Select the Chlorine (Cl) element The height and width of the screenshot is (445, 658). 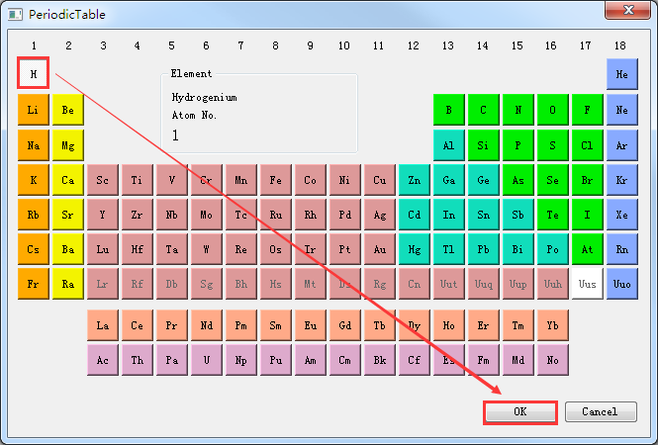tap(588, 145)
